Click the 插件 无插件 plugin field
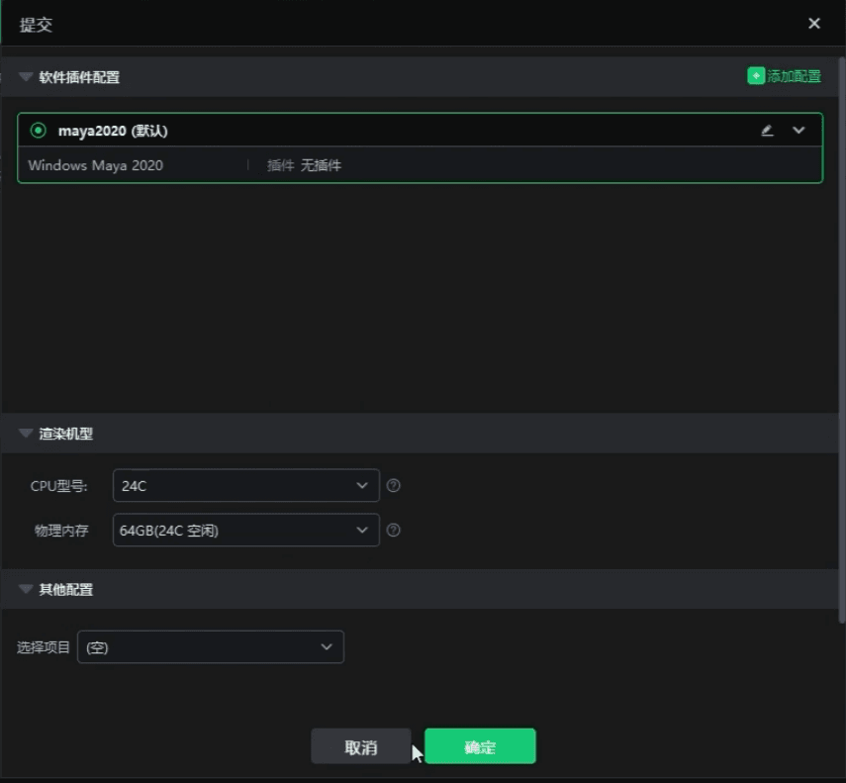The image size is (846, 783). click(x=304, y=165)
